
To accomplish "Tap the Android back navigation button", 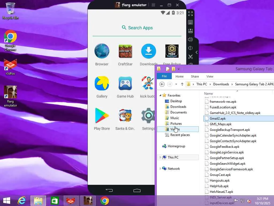I will [x=109, y=190].
